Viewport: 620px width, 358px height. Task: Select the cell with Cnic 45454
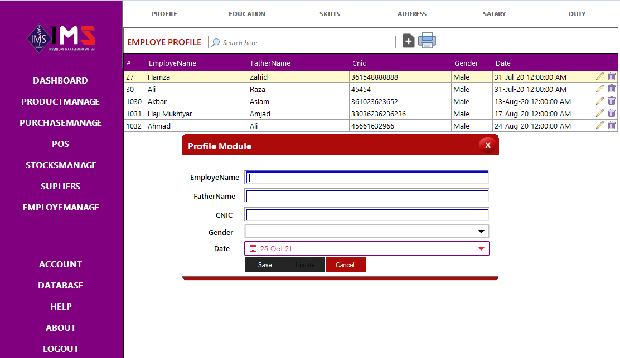[x=400, y=89]
